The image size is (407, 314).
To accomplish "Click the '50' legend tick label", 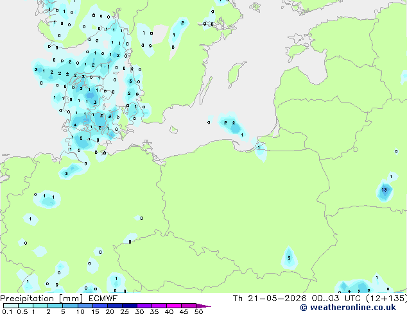I will coord(198,311).
